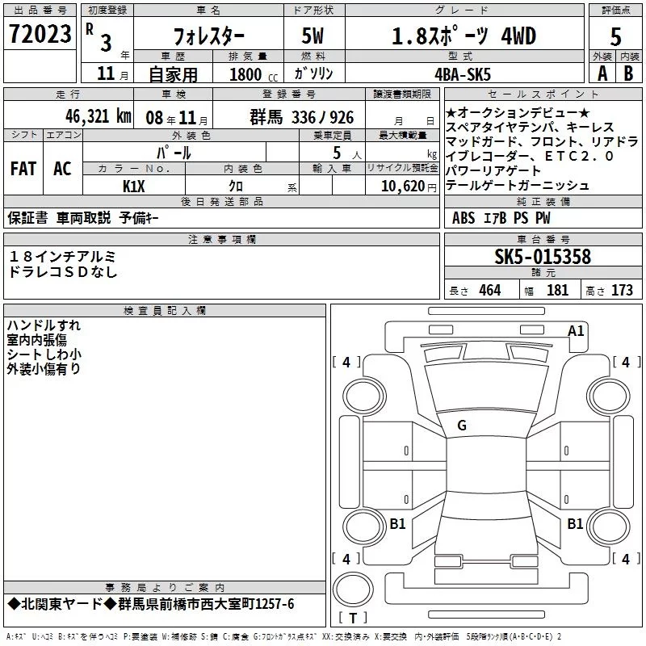Select the car name フォレスター
This screenshot has width=646, height=646.
(x=208, y=36)
